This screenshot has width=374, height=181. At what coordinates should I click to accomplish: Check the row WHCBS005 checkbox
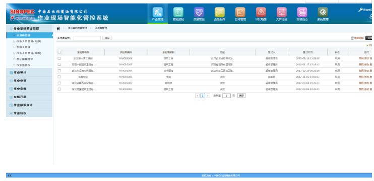59,64
